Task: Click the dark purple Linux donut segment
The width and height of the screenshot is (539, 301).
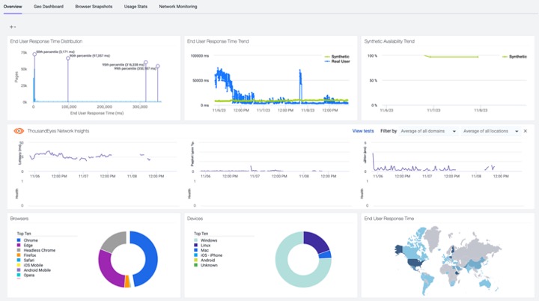Action: [x=318, y=241]
